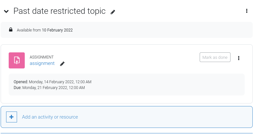Viewport: 254px width, 134px height.
Task: Click the bold 10 February 2022 date
Action: point(57,30)
